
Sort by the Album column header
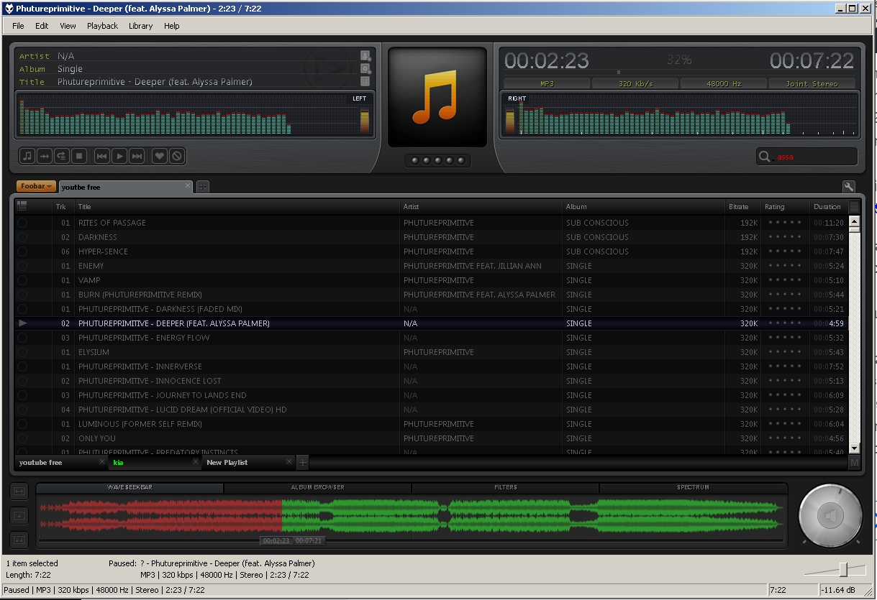pos(644,206)
